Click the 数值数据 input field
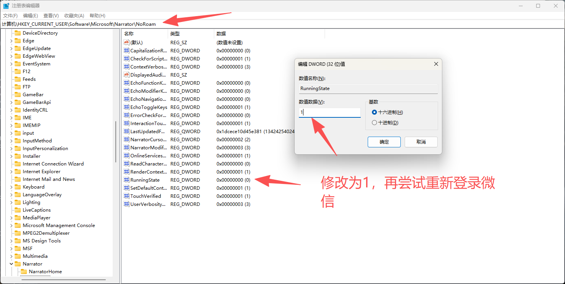This screenshot has height=284, width=565. pyautogui.click(x=330, y=112)
